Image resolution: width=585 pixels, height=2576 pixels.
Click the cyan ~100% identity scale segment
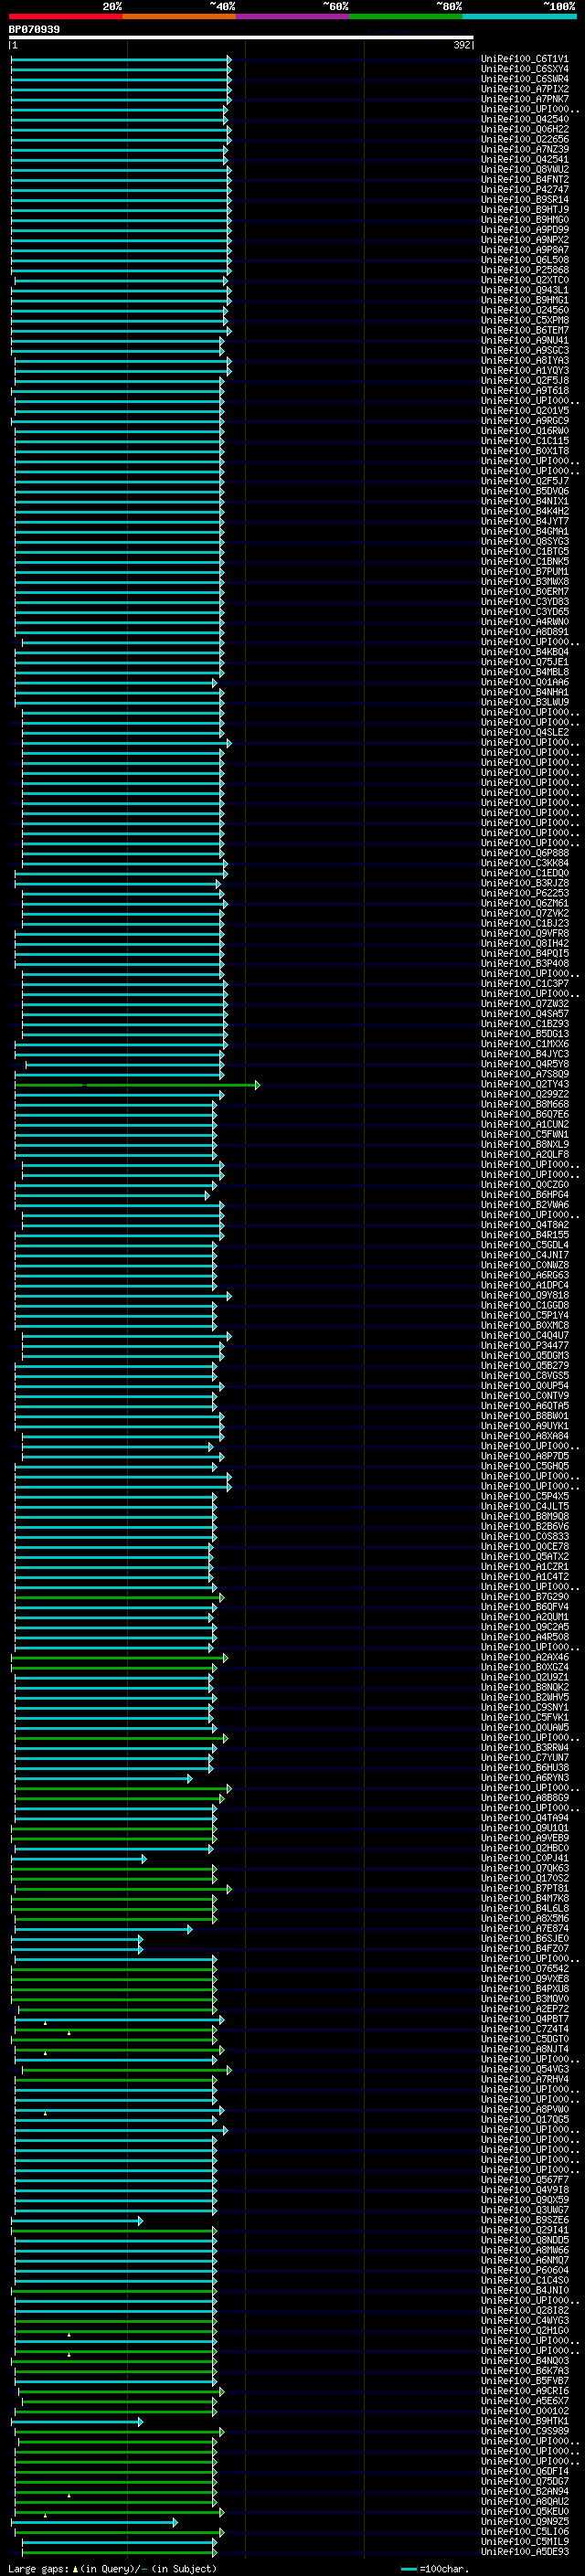(x=519, y=16)
